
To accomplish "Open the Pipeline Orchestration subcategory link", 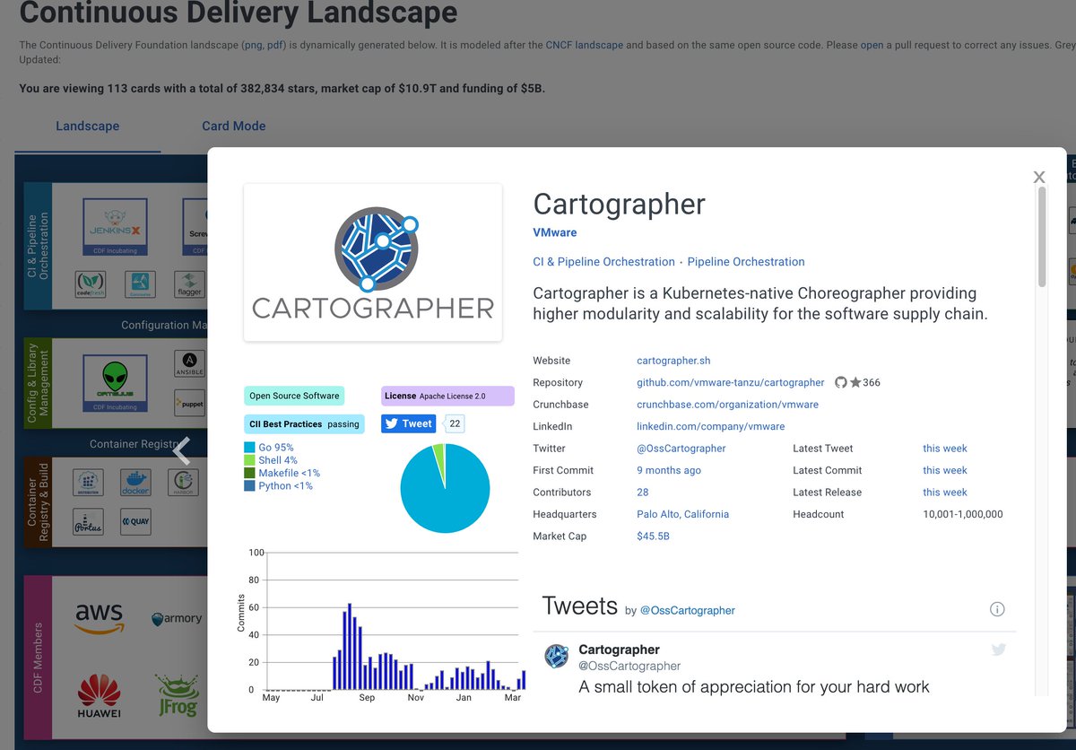I will pyautogui.click(x=746, y=262).
